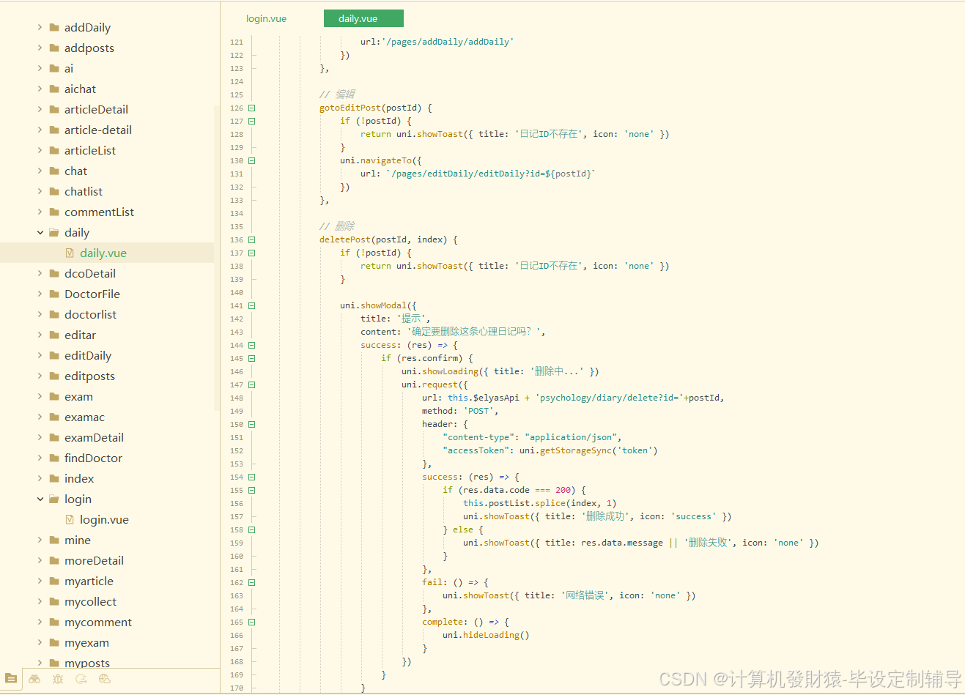Click the aichat folder icon

point(54,89)
